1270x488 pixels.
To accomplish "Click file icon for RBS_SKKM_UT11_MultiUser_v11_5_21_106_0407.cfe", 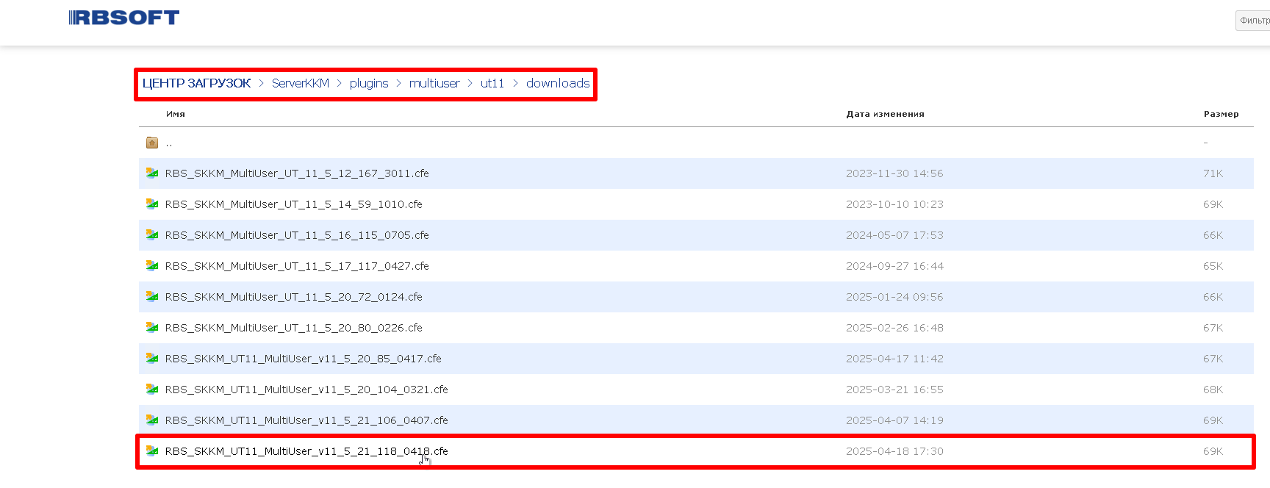I will pyautogui.click(x=152, y=420).
